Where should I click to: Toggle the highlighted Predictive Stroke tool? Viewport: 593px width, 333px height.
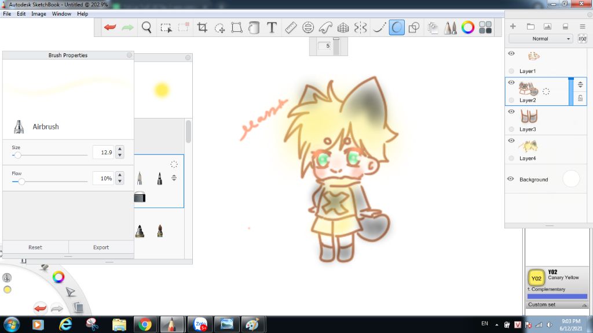pyautogui.click(x=397, y=27)
